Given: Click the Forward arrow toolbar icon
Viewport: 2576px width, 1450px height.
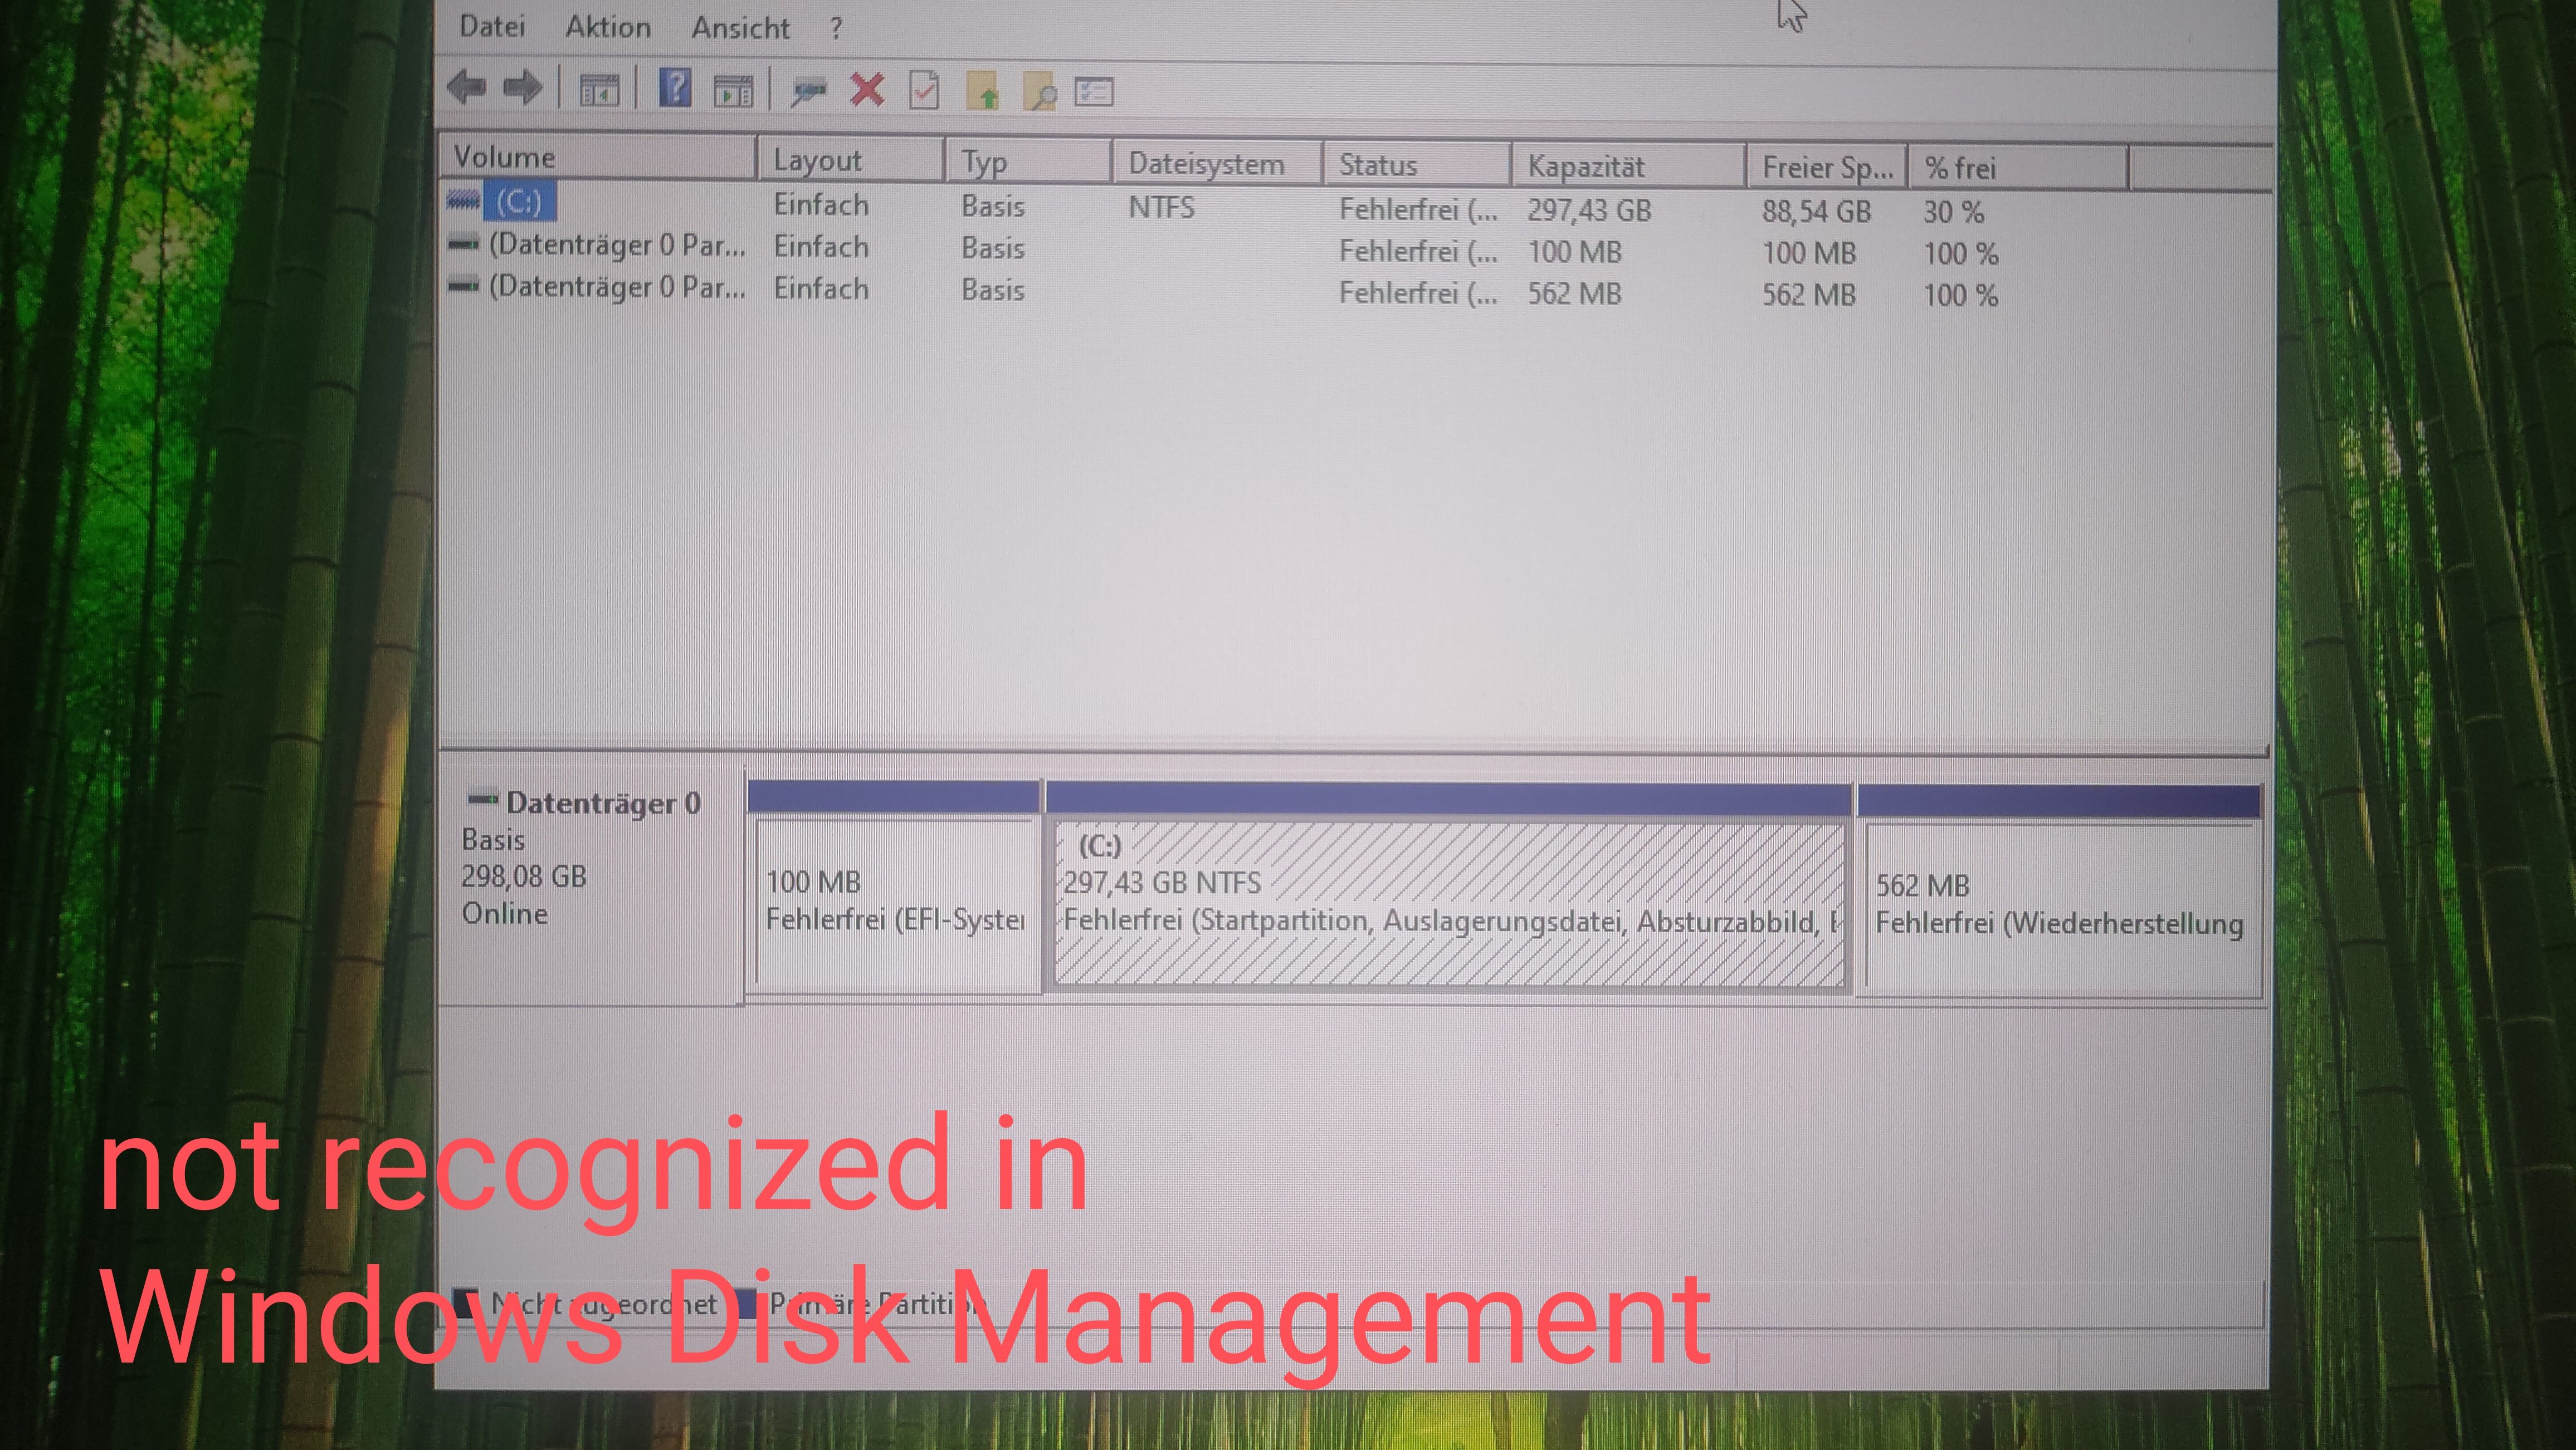Looking at the screenshot, I should click(x=522, y=89).
